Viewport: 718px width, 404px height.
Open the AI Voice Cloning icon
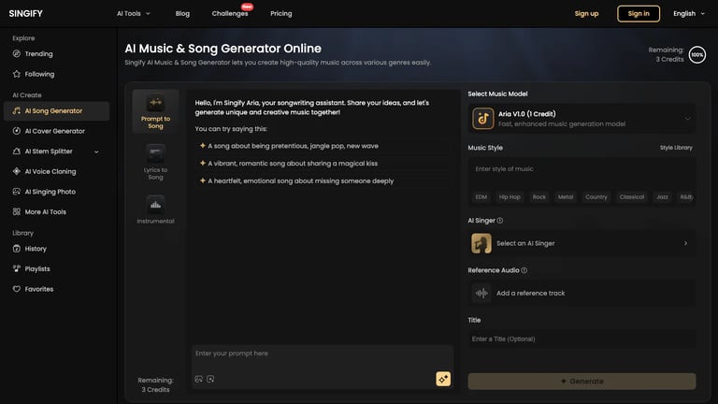coord(17,171)
